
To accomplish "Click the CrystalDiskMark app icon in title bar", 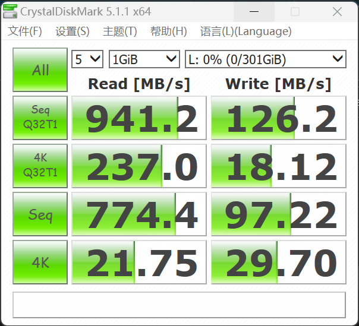I will [10, 11].
